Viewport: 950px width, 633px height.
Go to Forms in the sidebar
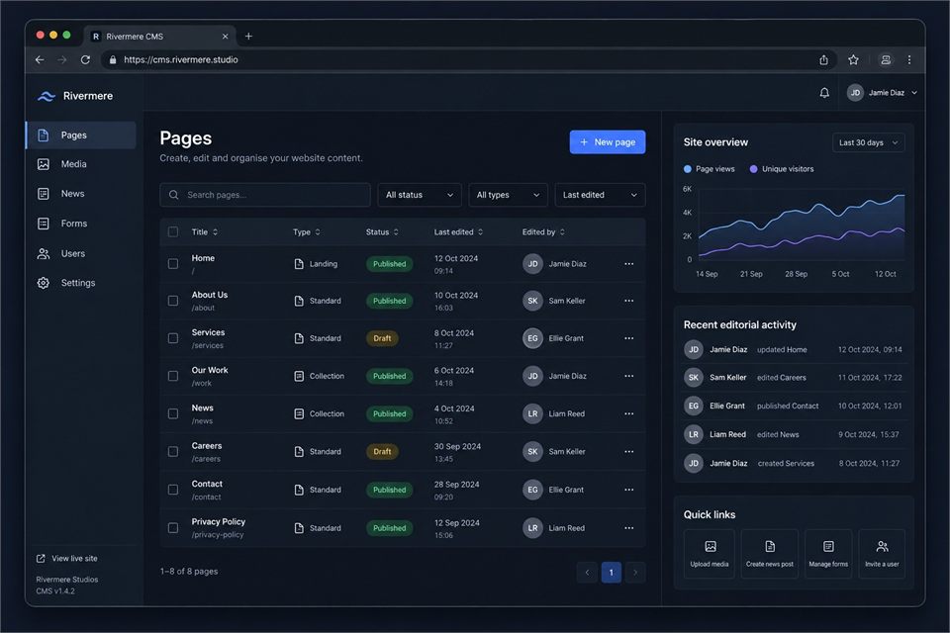[x=80, y=224]
